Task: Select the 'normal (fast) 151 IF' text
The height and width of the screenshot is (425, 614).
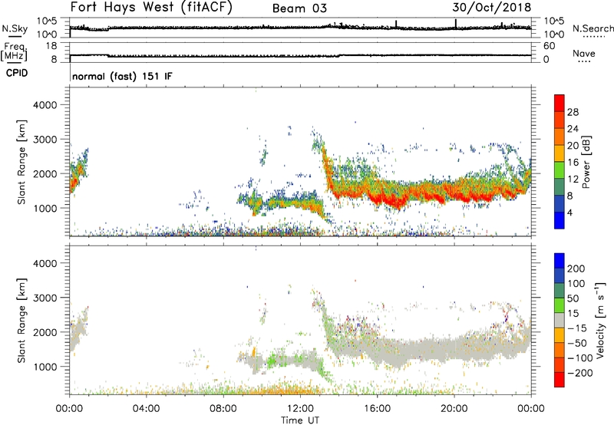Action: 122,76
